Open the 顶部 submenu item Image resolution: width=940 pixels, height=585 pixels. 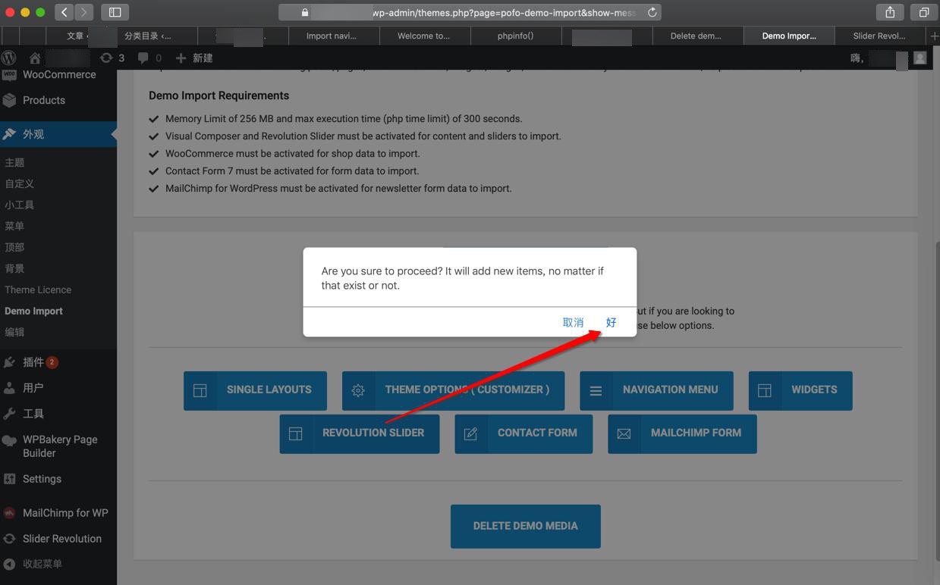(x=14, y=247)
